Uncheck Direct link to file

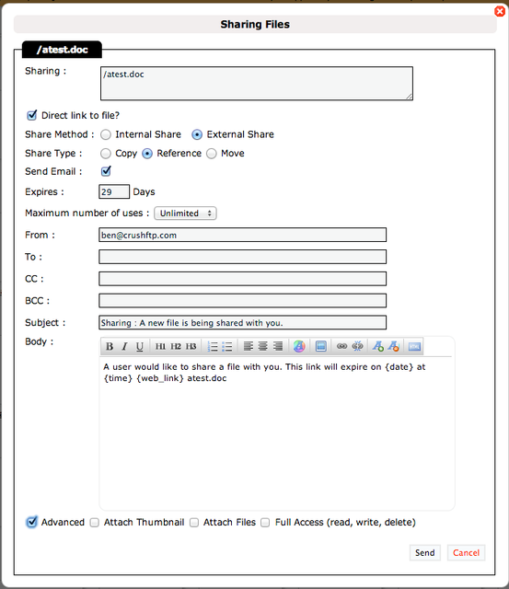32,115
